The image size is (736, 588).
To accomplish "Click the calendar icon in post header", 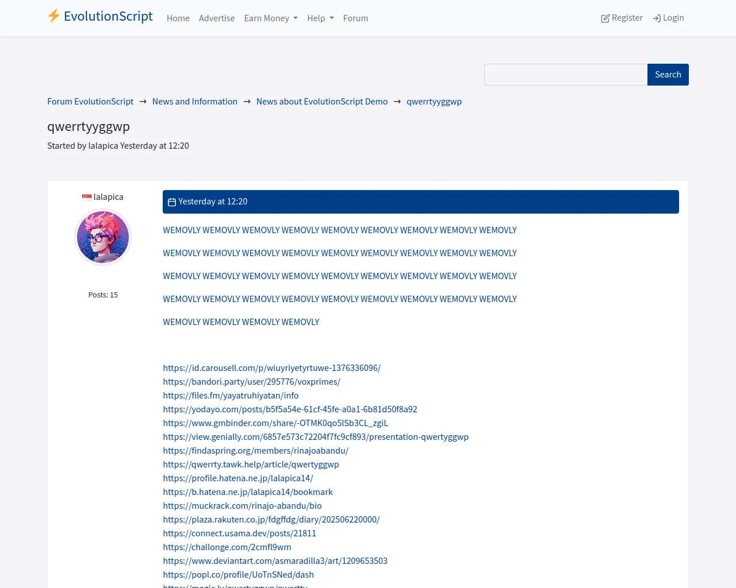I will pyautogui.click(x=171, y=202).
